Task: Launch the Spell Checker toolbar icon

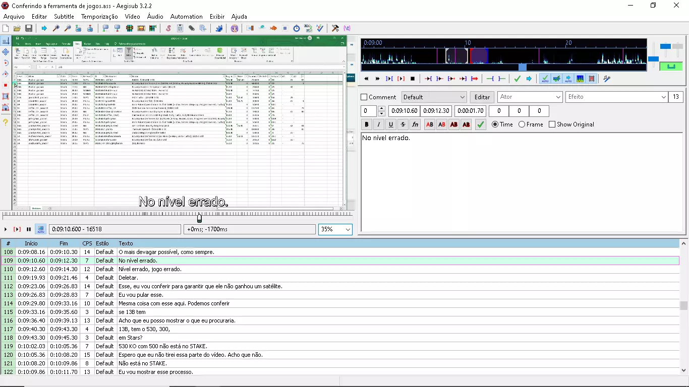Action: click(x=320, y=28)
